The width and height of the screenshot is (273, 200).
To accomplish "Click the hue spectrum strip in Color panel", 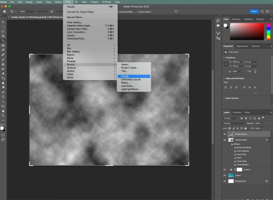I will point(268,31).
